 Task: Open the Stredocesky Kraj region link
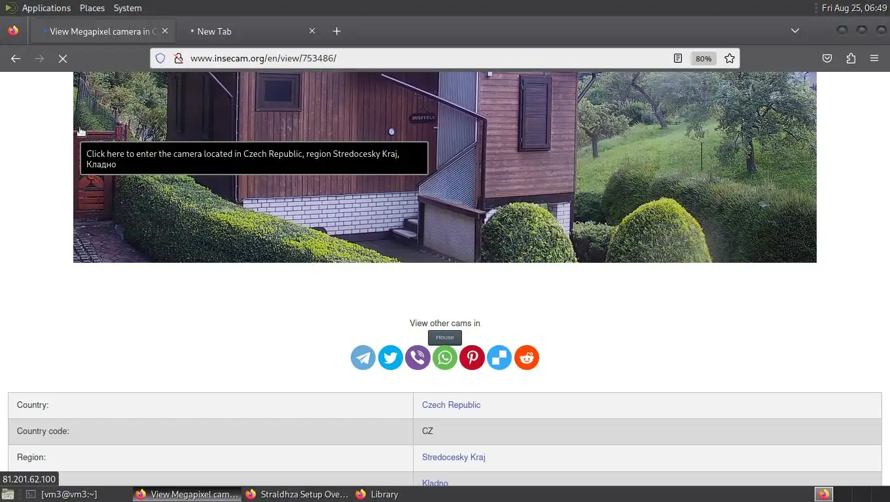point(454,458)
